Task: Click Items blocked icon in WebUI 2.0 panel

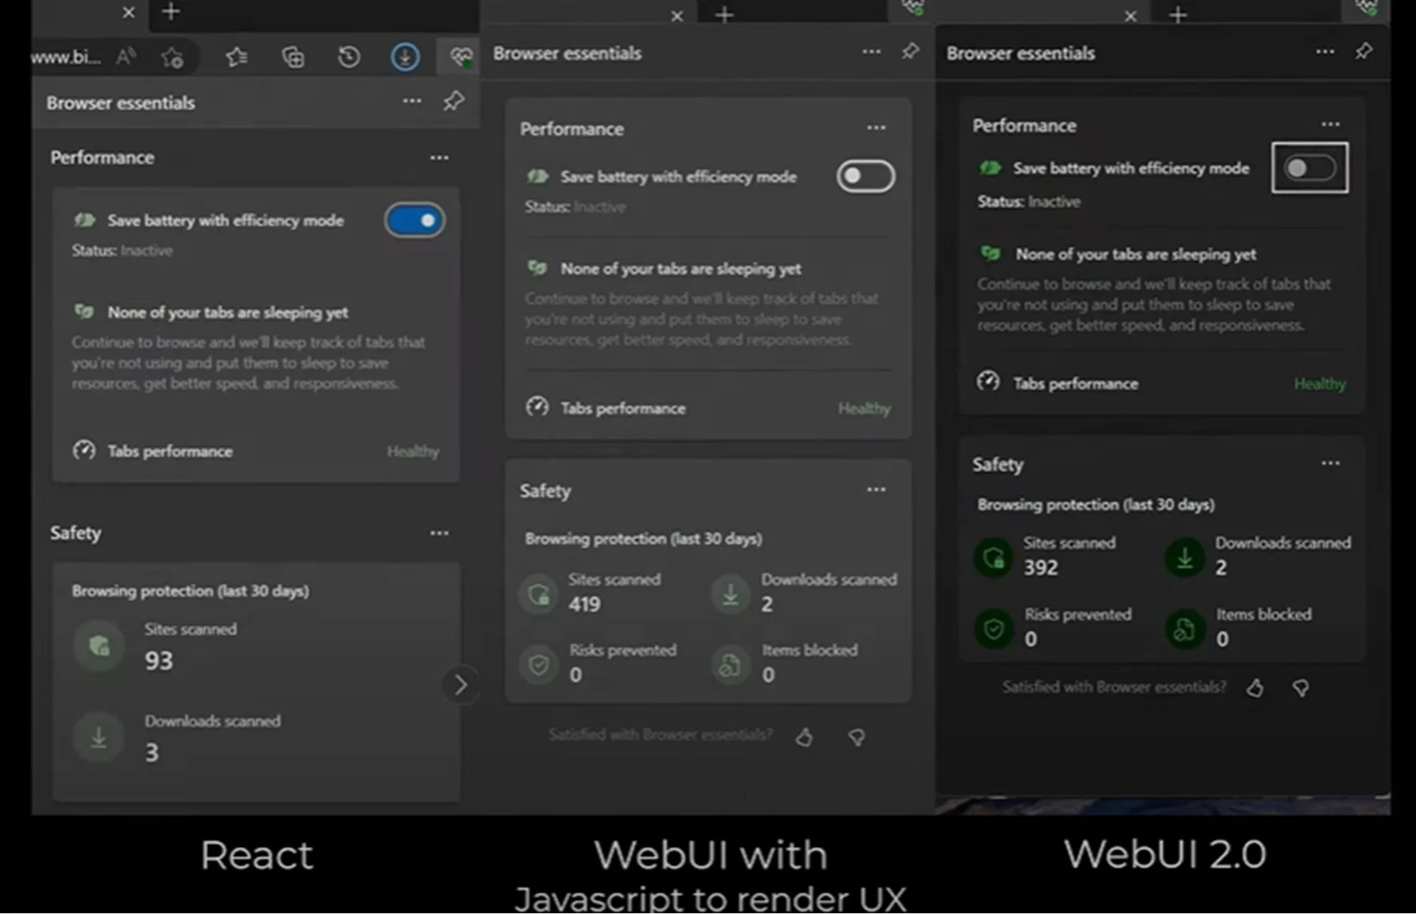Action: pos(1184,629)
